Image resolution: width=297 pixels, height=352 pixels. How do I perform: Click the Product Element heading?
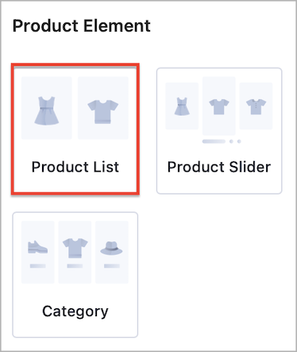coord(82,26)
